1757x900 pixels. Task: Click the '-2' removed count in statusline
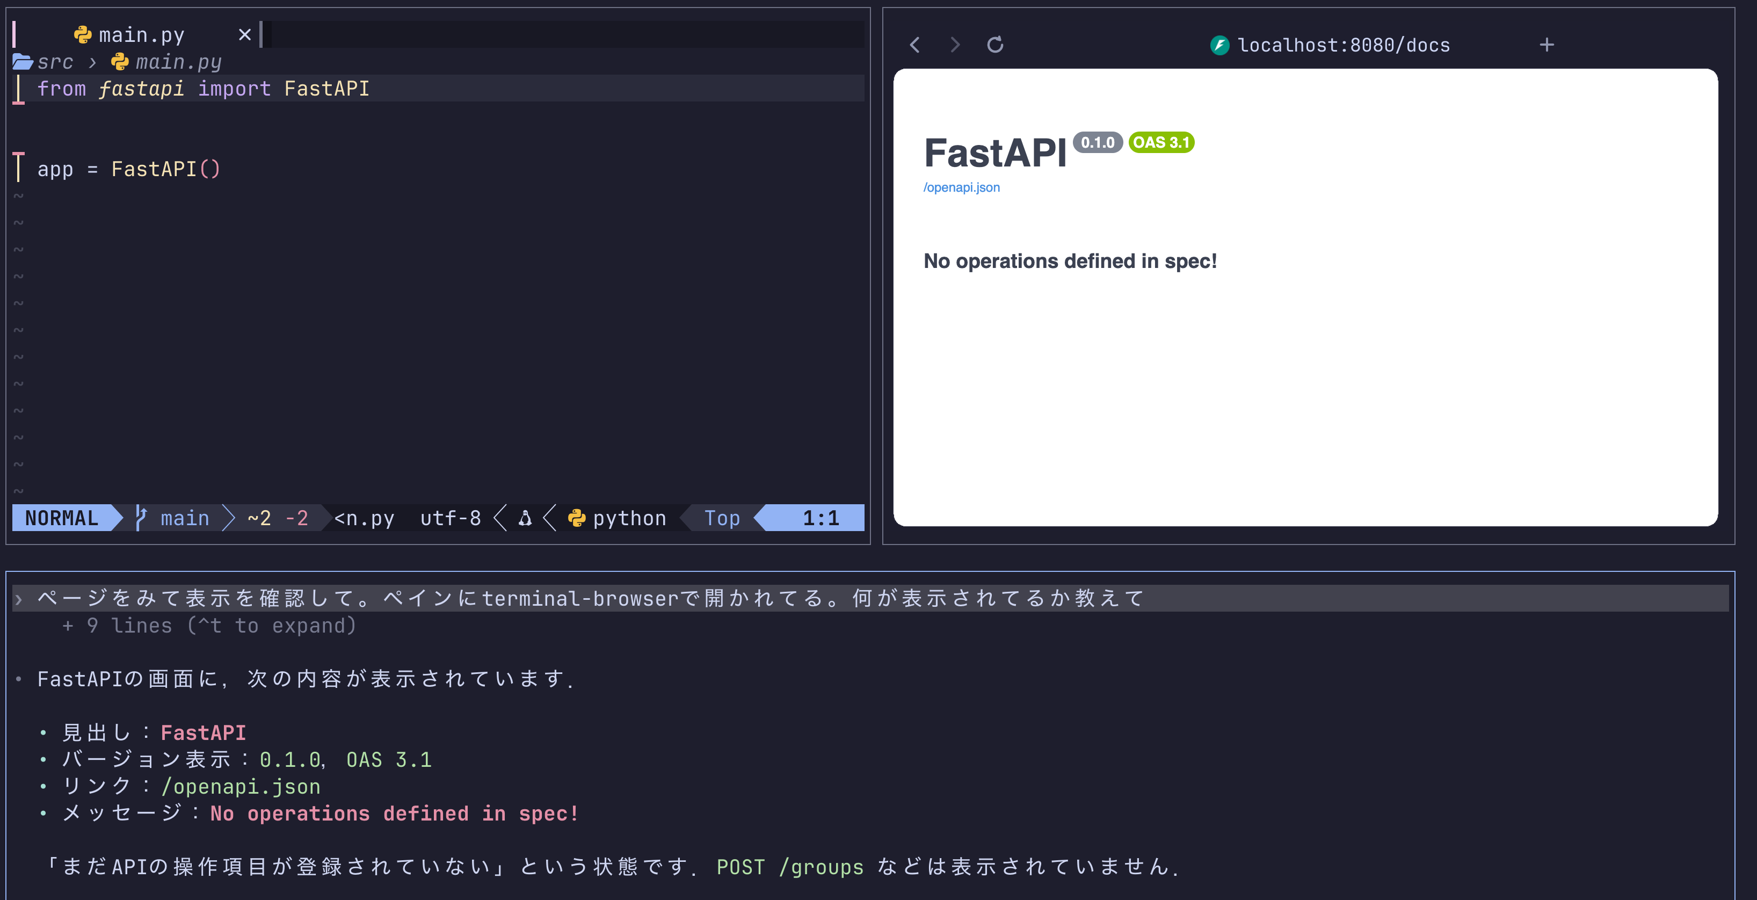tap(296, 518)
